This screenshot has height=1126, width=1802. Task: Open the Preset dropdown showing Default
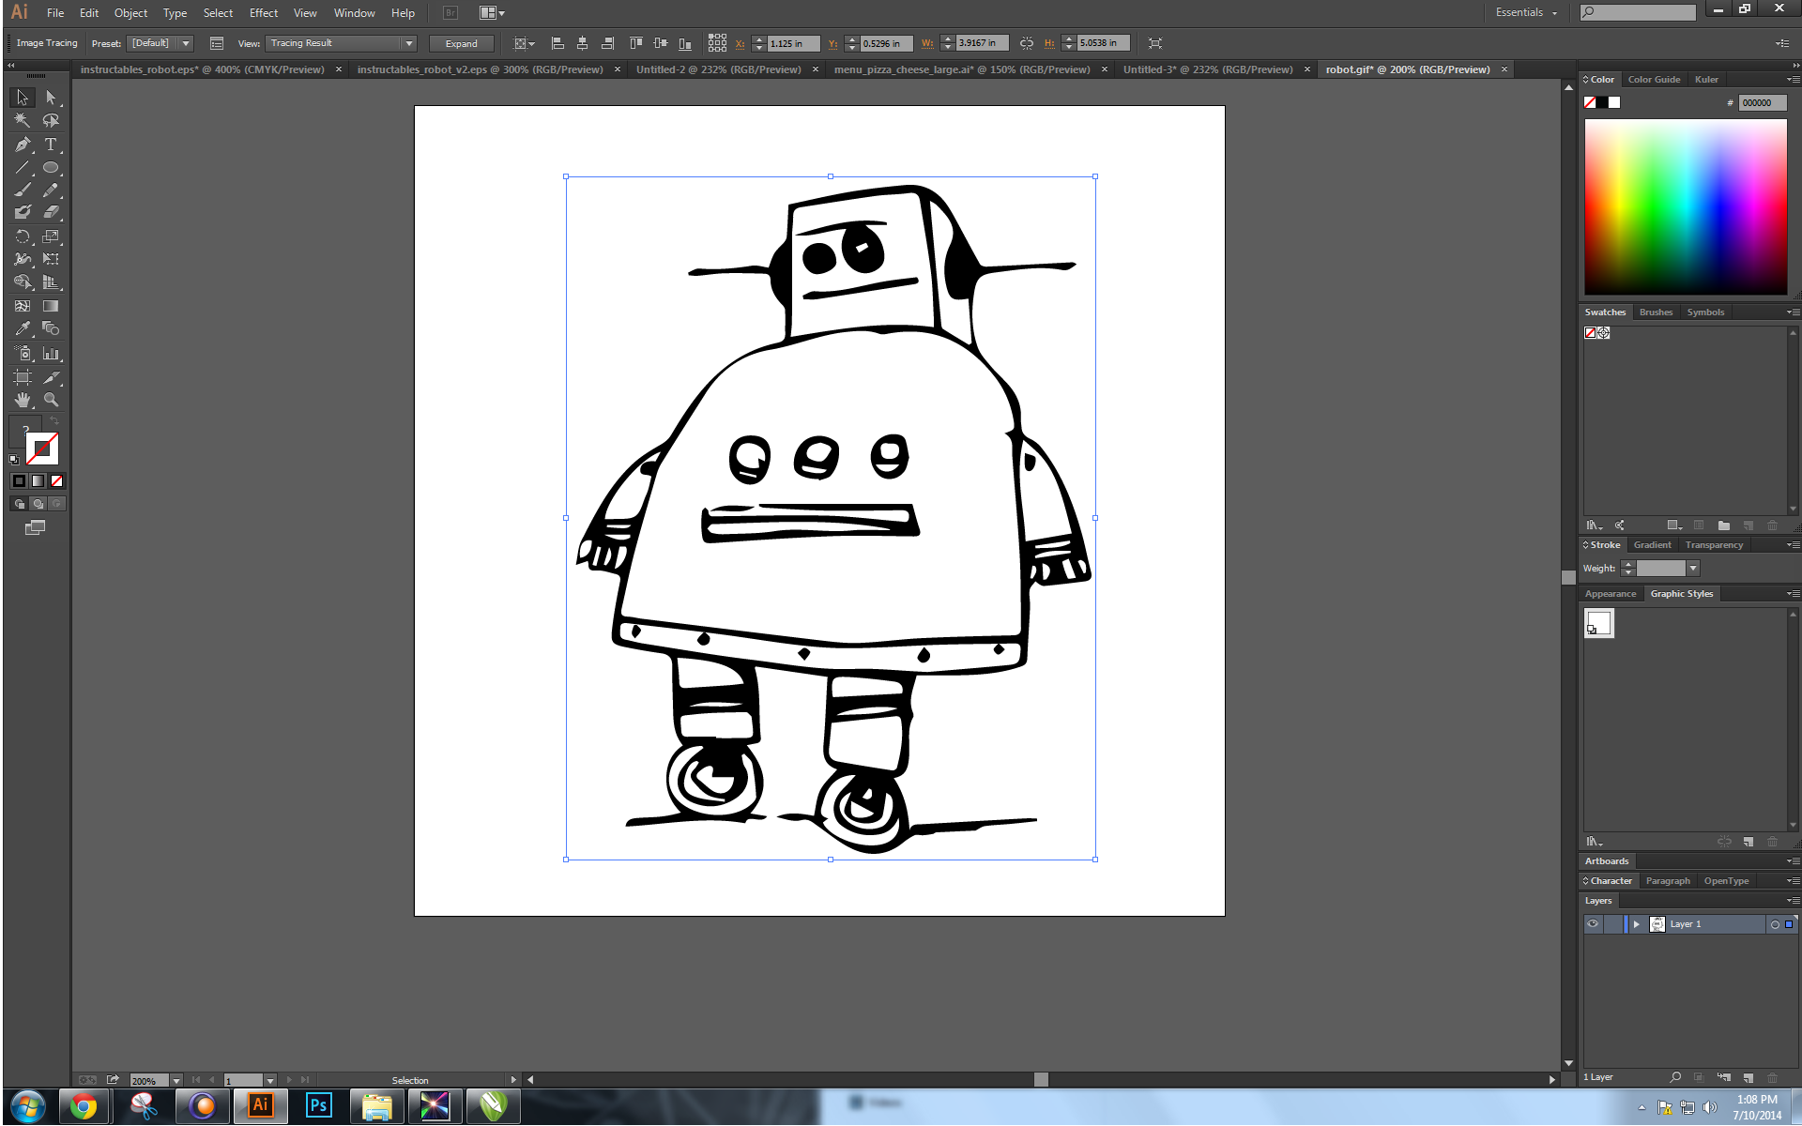point(160,43)
